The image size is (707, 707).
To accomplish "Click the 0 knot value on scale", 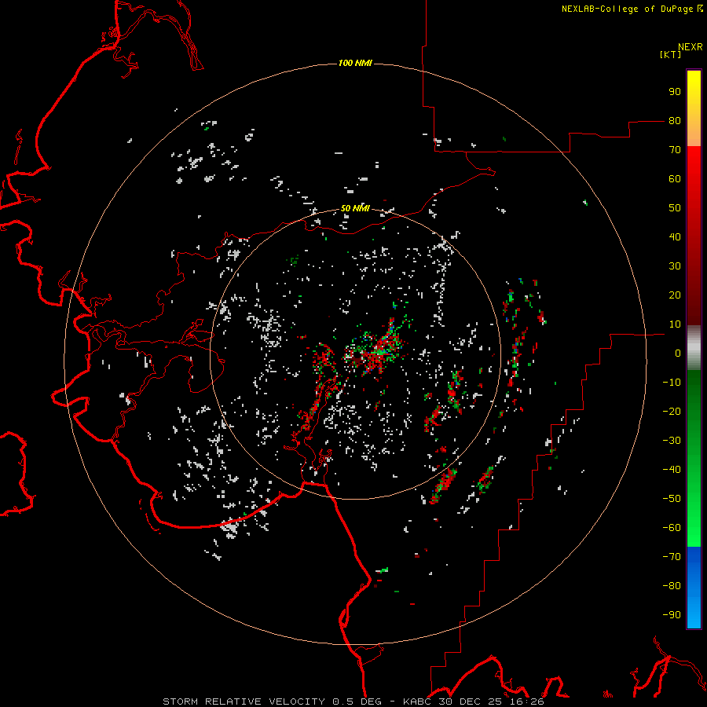I will tap(678, 353).
